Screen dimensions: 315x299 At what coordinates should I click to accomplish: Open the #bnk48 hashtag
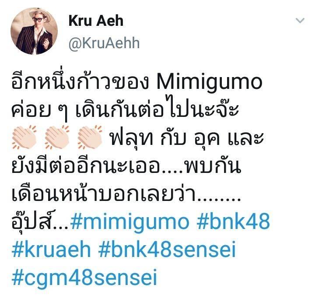pos(233,221)
